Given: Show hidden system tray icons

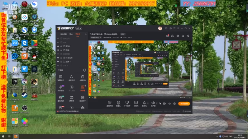Looking at the screenshot, I should [217, 137].
